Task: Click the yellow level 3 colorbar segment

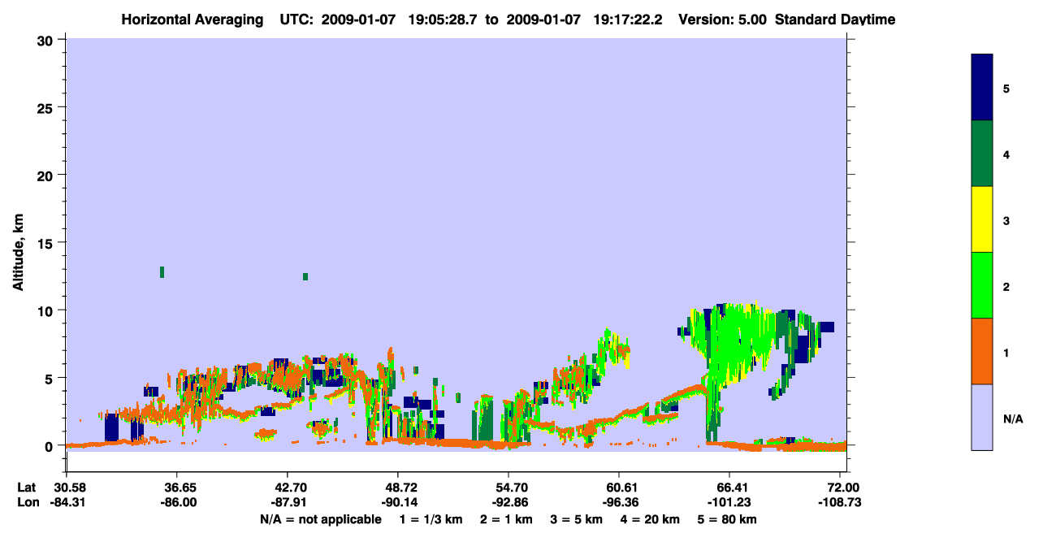Action: 982,219
